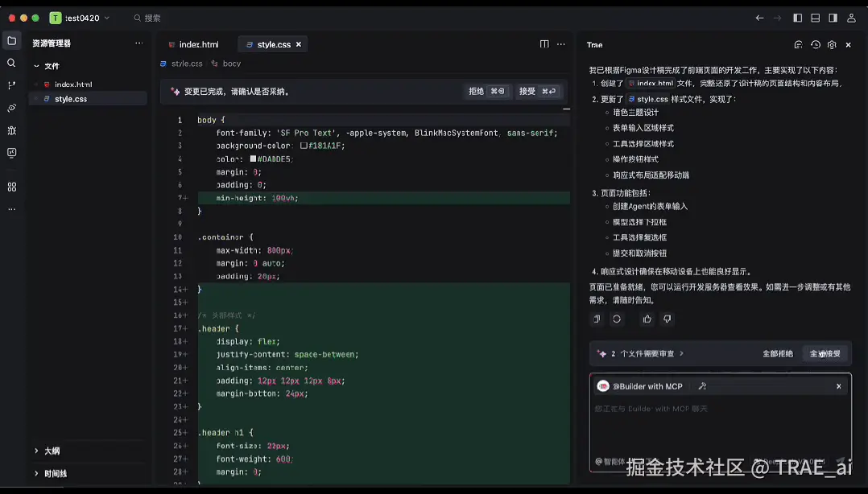This screenshot has height=494, width=868.
Task: Close the Trae AI panel
Action: [849, 45]
